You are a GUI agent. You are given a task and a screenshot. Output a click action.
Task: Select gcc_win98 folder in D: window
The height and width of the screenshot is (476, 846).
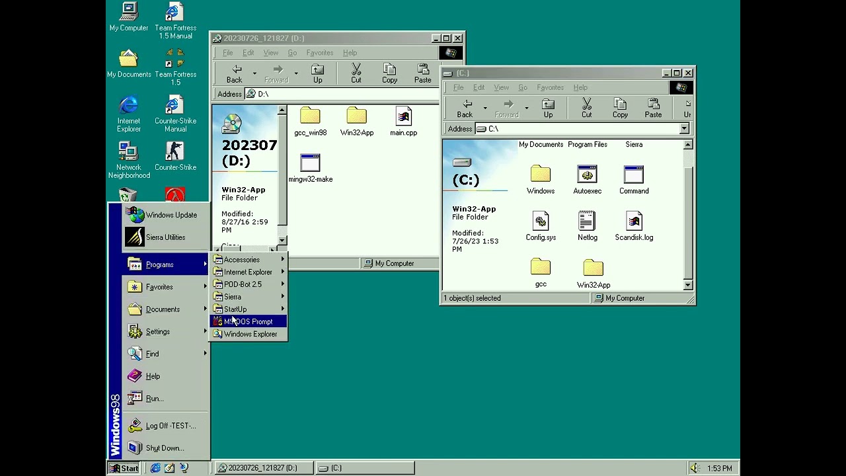[310, 122]
